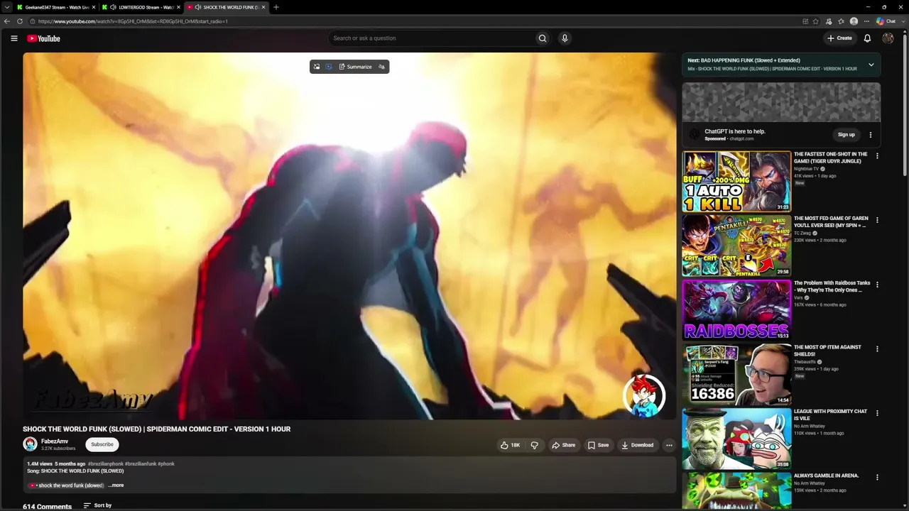Bookmark this page with the star icon
The image size is (909, 511).
(x=816, y=21)
